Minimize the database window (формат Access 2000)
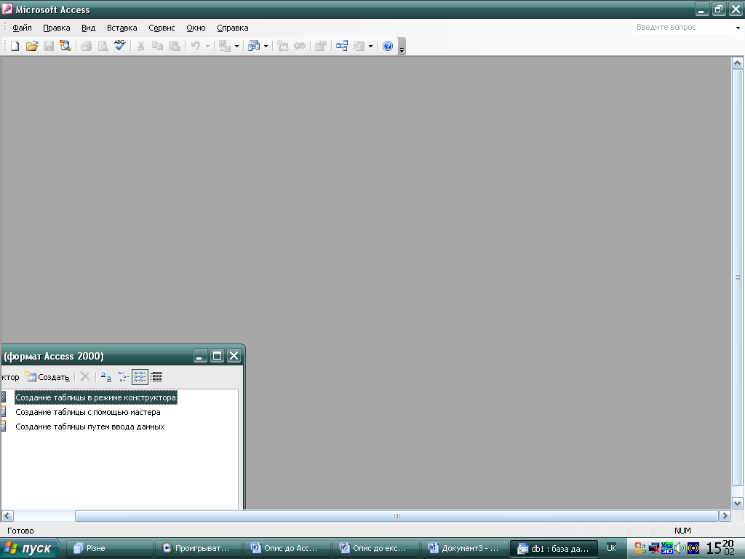This screenshot has width=745, height=559. (x=201, y=355)
